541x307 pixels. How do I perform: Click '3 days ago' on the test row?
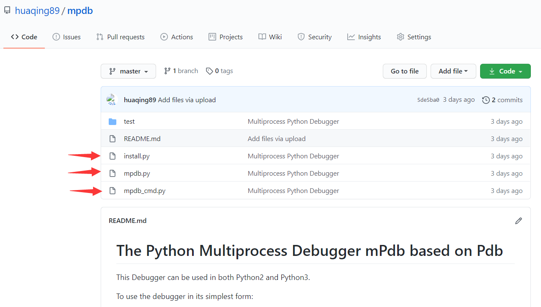507,122
